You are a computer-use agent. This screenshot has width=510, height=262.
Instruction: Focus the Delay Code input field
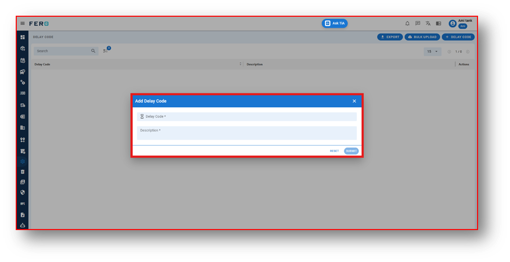pyautogui.click(x=246, y=116)
